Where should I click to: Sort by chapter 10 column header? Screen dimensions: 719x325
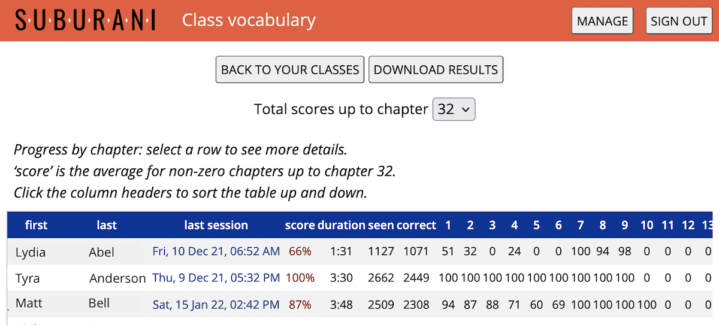(x=647, y=225)
